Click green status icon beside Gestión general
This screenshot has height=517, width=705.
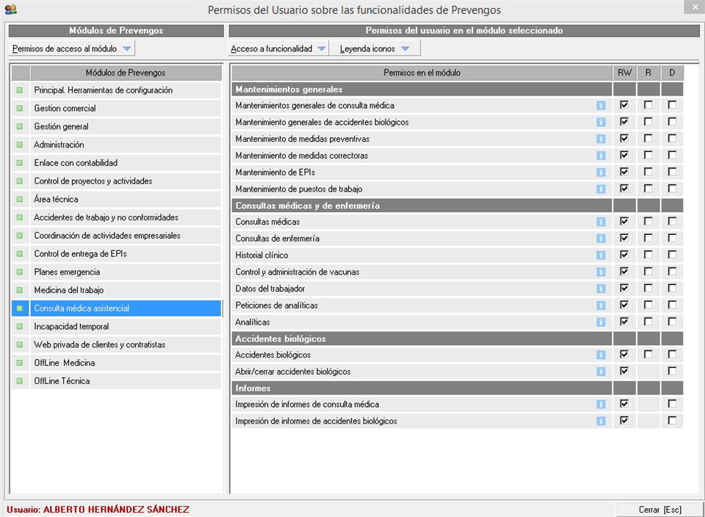tap(20, 126)
